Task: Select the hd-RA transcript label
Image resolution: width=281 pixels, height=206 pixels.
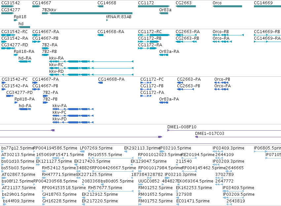Action: coord(25,58)
